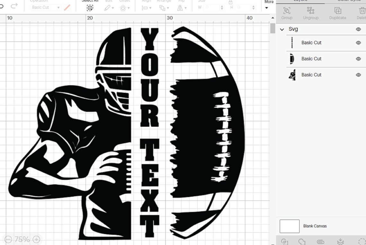Click the Flip icon on the toolbar
Screen dimensions: 366x245
(181, 8)
